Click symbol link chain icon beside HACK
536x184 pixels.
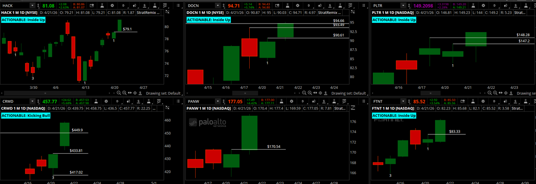click(x=38, y=5)
